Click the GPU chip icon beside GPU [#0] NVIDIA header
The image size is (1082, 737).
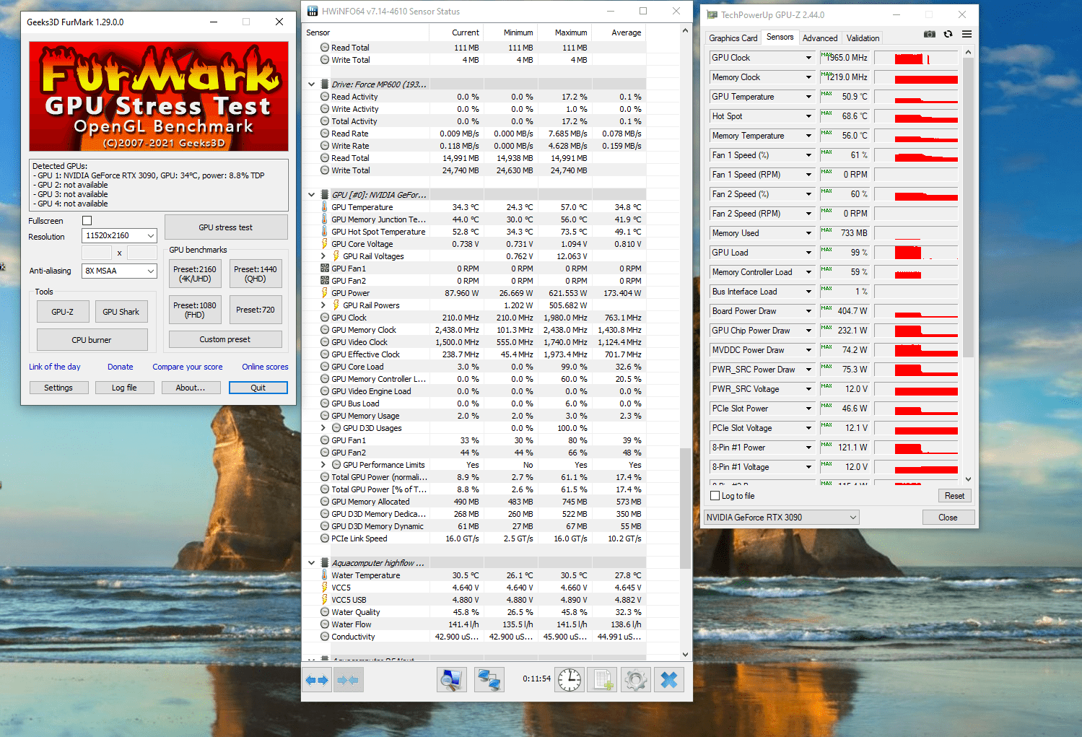[x=325, y=195]
